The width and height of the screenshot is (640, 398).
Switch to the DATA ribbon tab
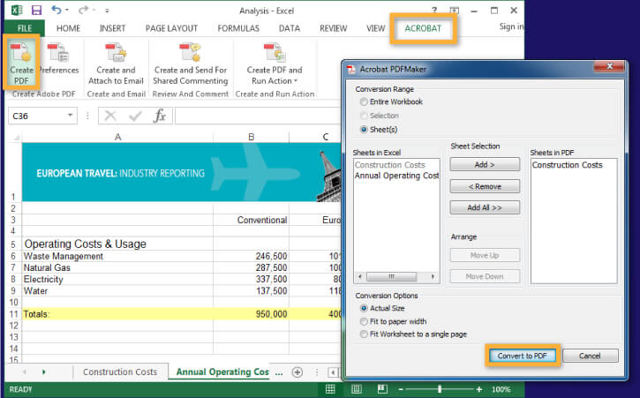pyautogui.click(x=290, y=28)
